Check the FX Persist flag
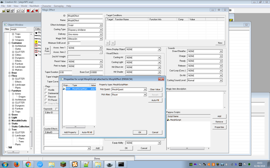Image resolution: width=270 pixels, height=168 pixels. tap(45, 100)
